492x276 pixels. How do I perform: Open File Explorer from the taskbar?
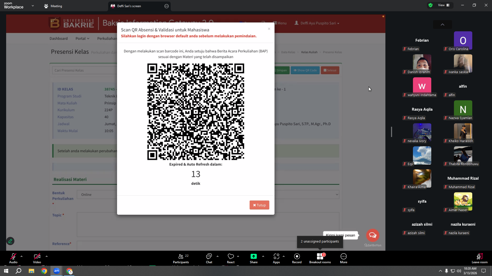(x=31, y=271)
